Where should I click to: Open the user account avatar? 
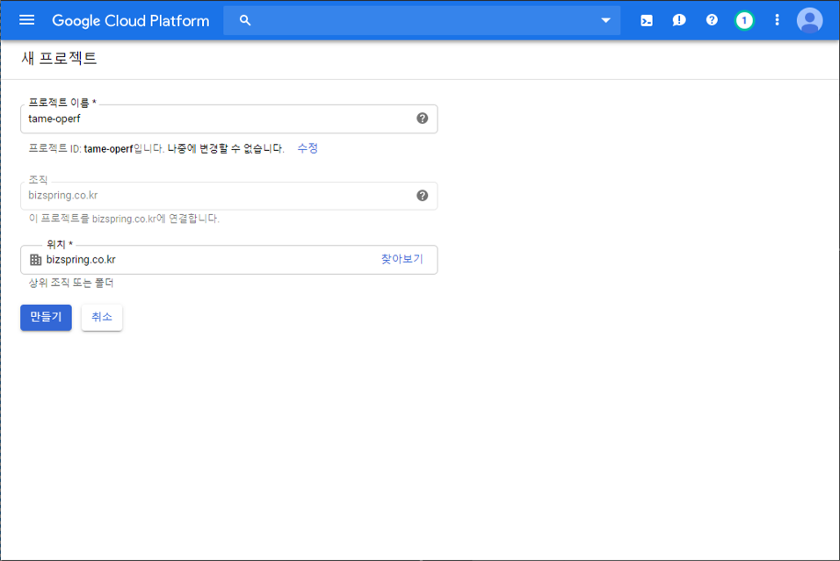click(x=809, y=20)
